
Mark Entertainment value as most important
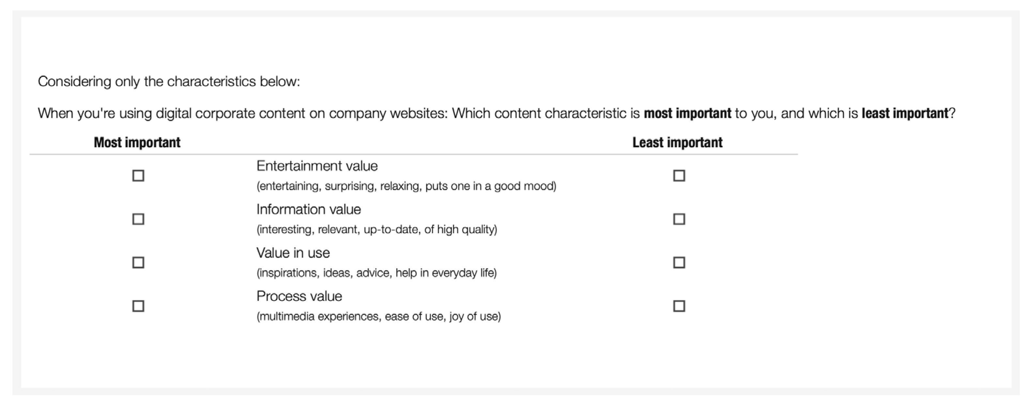(x=138, y=176)
